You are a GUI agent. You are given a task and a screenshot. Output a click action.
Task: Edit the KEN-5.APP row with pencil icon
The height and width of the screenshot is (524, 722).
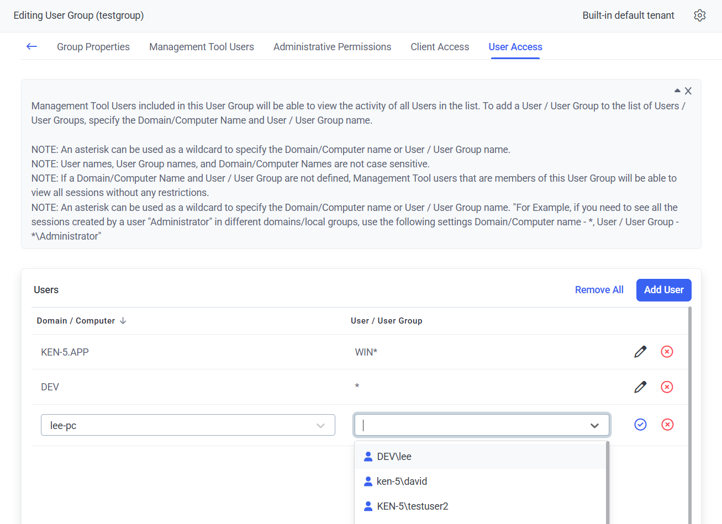[640, 352]
